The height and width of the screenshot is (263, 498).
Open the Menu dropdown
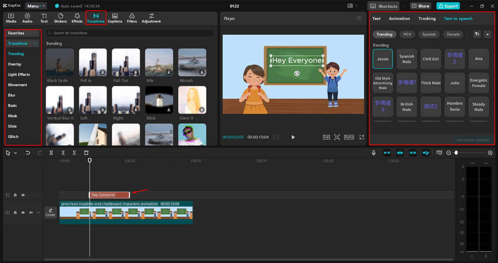[36, 6]
